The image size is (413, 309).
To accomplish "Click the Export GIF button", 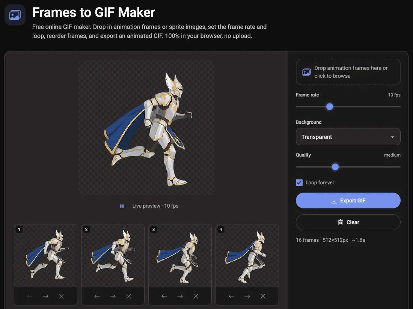I will 348,200.
